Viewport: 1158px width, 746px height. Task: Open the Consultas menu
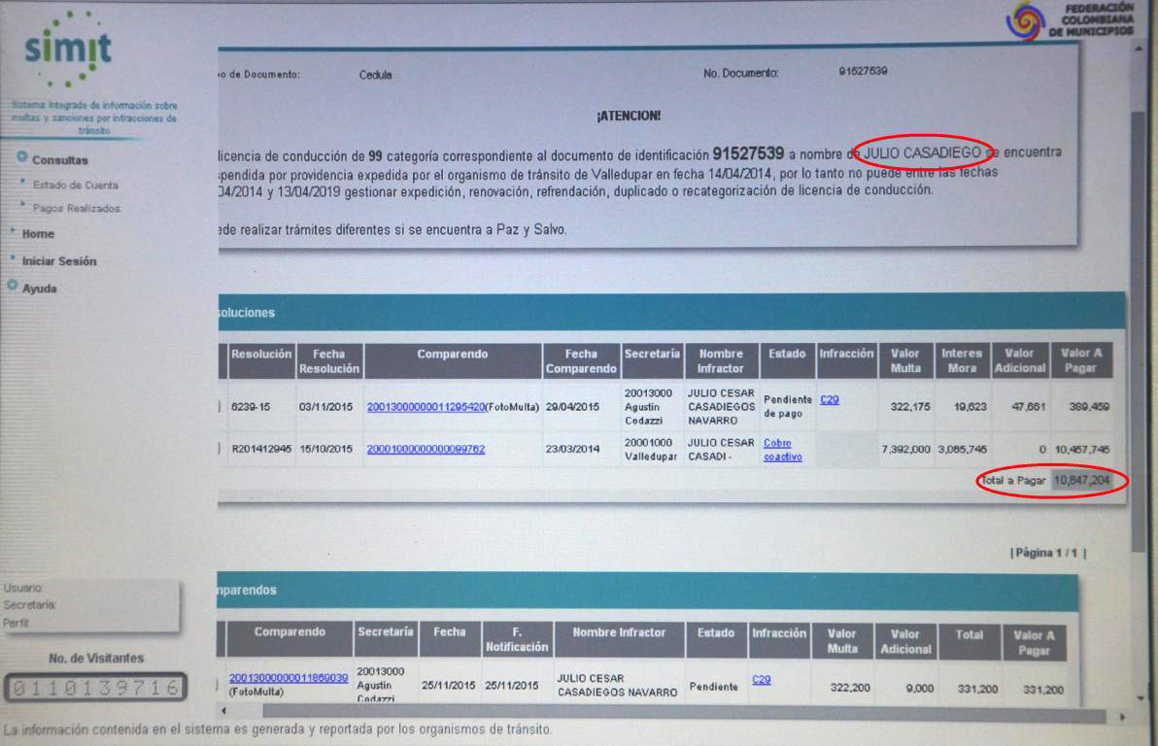[x=59, y=160]
